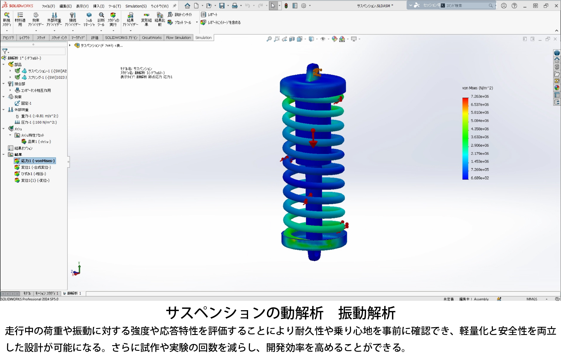Open the Options gear icon
This screenshot has height=355, width=561.
point(304,6)
